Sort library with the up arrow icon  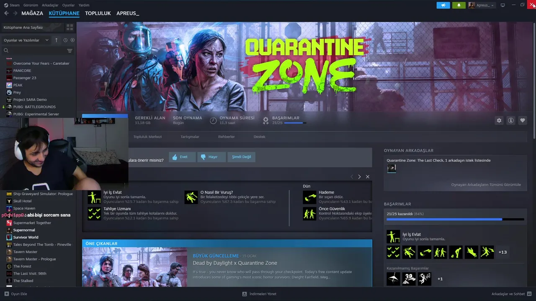[57, 40]
